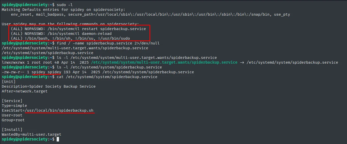Viewport: 347px width, 144px height.
Task: Click the '[Install]' section header
Action: [12, 130]
